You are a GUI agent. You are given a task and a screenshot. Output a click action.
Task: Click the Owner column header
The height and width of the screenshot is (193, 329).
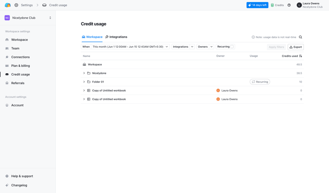coord(220,56)
